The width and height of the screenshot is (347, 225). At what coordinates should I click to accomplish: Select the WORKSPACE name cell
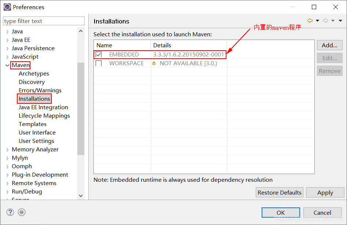(x=126, y=63)
